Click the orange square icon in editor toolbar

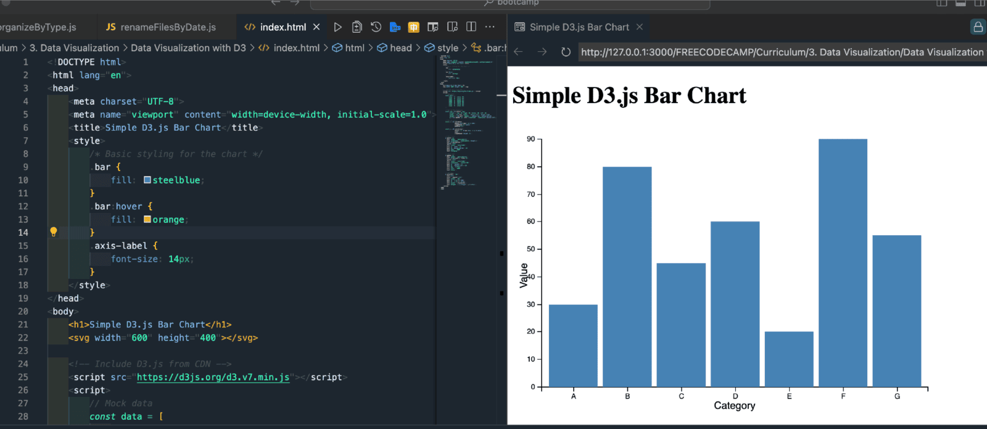tap(414, 27)
